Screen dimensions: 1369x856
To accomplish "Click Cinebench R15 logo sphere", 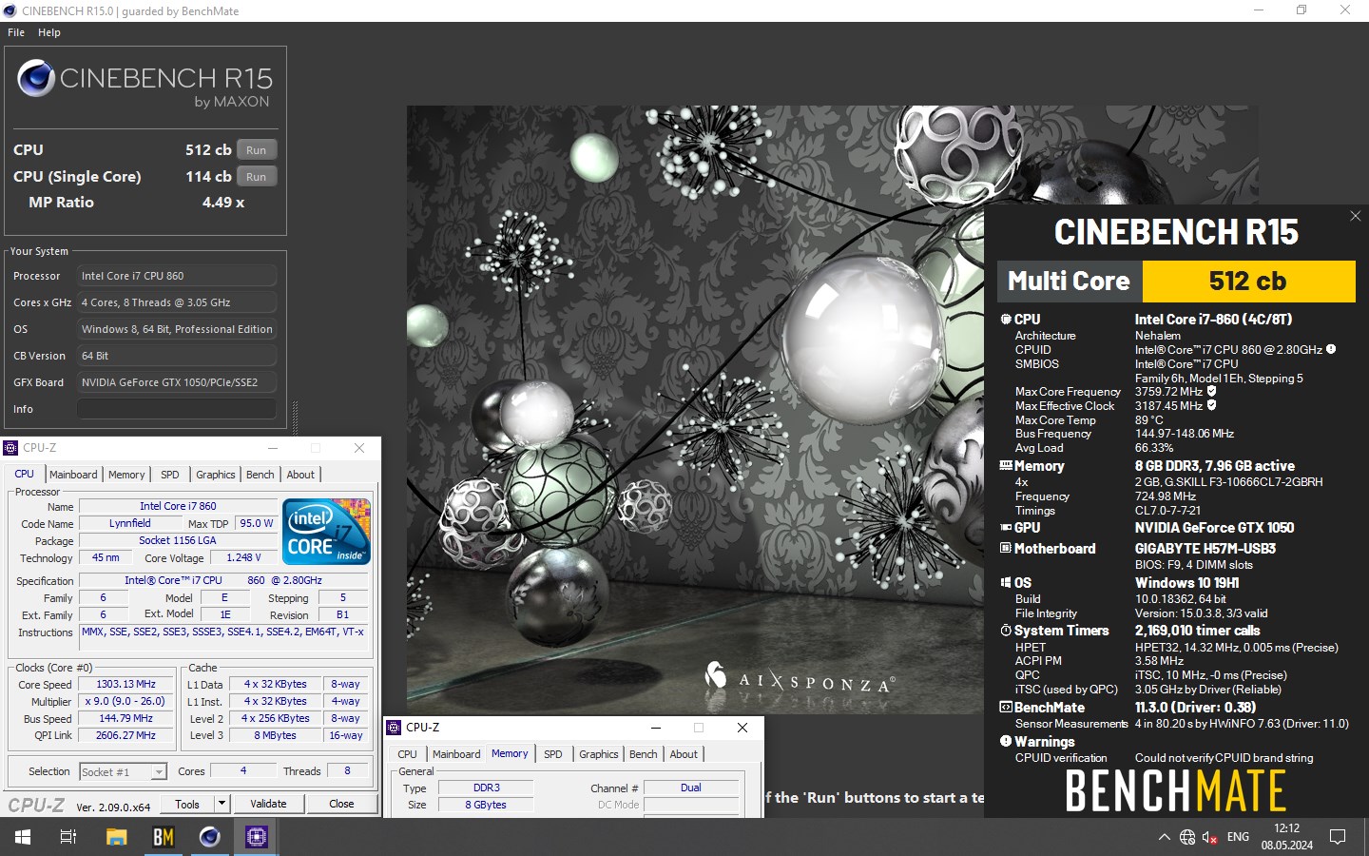I will coord(36,78).
